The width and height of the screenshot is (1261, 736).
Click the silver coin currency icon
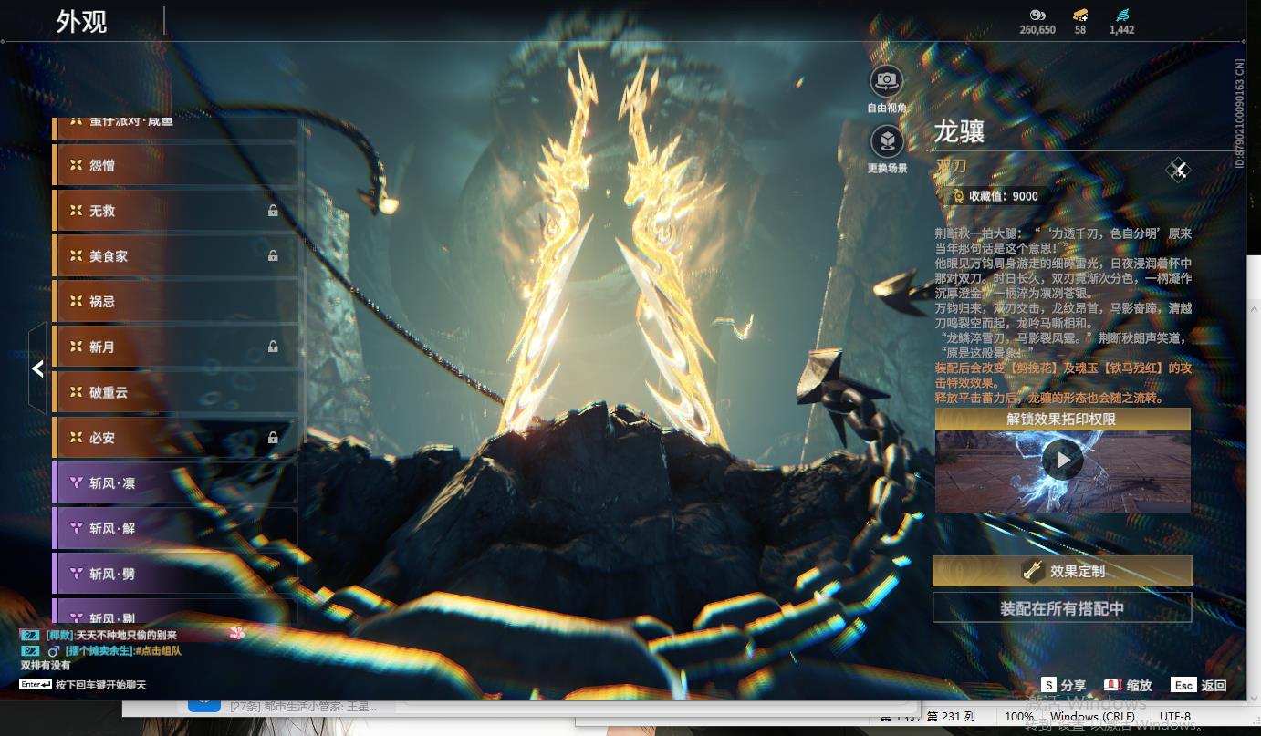click(1037, 16)
